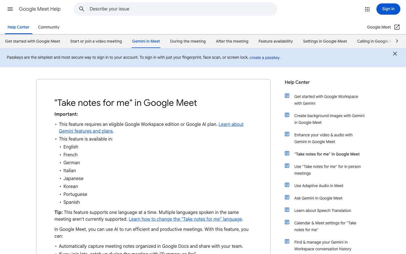The width and height of the screenshot is (406, 254).
Task: Show more navigation categories with the chevron
Action: [397, 41]
